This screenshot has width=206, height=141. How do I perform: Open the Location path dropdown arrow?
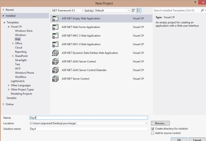[x=146, y=123]
